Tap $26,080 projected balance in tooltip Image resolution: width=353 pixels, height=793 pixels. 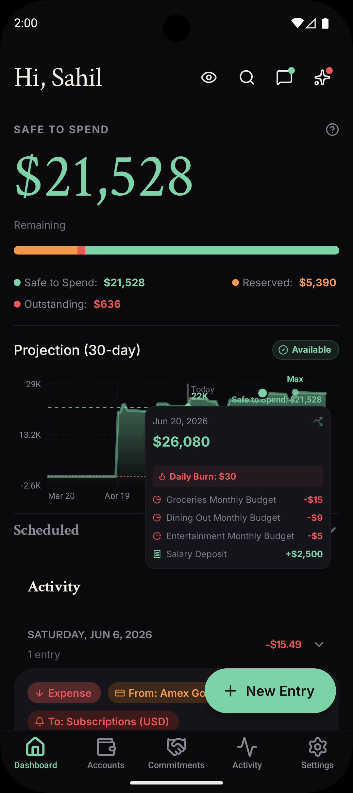(181, 442)
